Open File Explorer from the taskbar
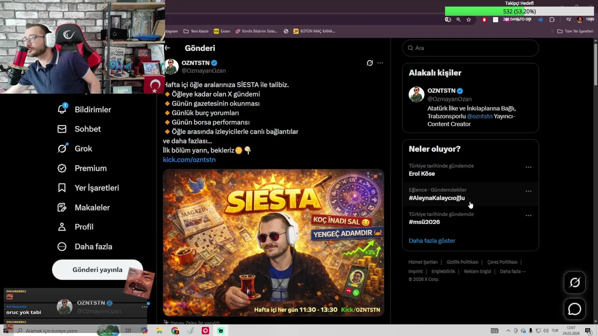Screen dimensions: 598x336 (x=159, y=331)
